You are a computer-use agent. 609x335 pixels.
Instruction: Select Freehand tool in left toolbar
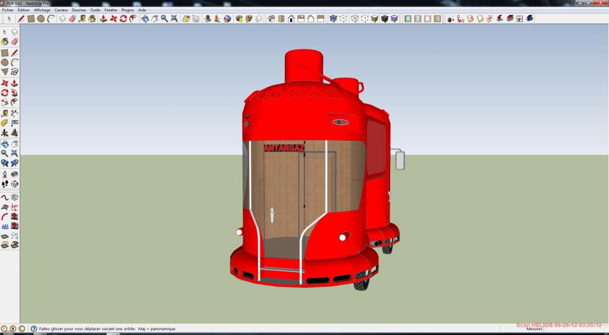[x=14, y=72]
